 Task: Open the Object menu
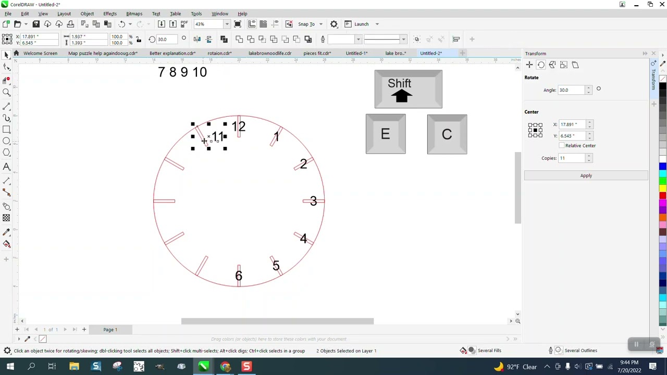tap(87, 14)
